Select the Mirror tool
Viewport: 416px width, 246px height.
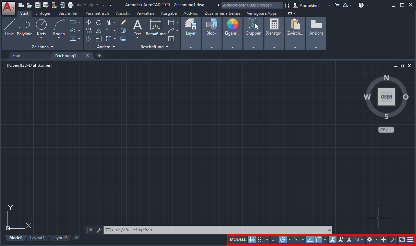(x=99, y=30)
